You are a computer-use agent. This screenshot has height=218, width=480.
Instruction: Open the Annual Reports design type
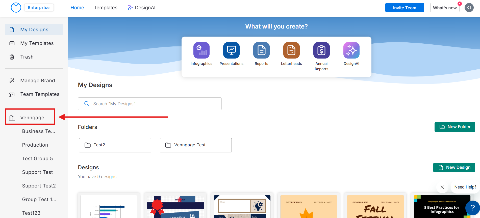(321, 50)
